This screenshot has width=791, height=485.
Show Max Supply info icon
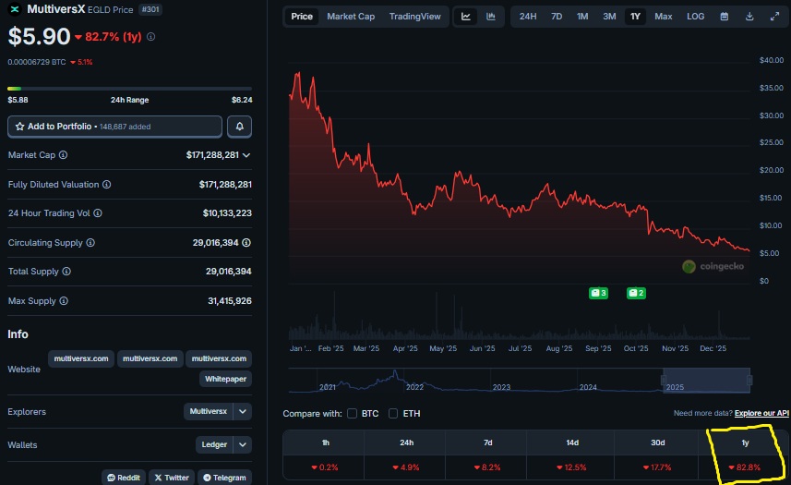tap(64, 301)
